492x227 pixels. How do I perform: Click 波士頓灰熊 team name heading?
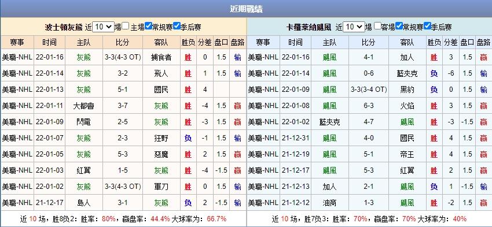(x=64, y=27)
